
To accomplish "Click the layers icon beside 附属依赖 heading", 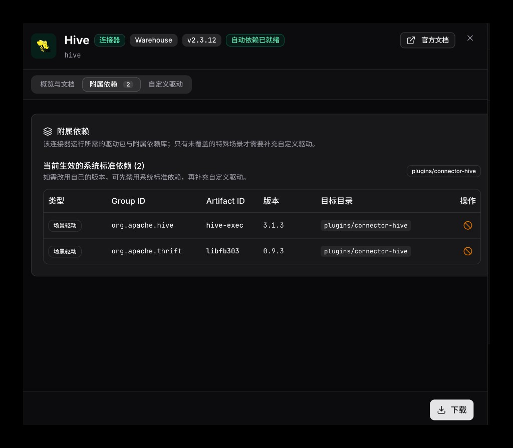I will 48,132.
